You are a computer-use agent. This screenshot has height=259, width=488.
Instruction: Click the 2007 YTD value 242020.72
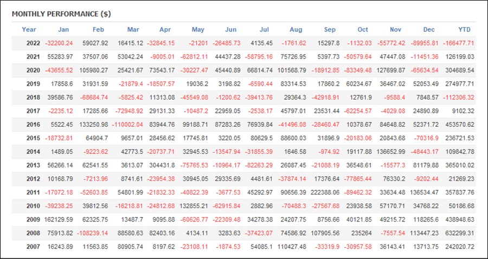click(460, 247)
